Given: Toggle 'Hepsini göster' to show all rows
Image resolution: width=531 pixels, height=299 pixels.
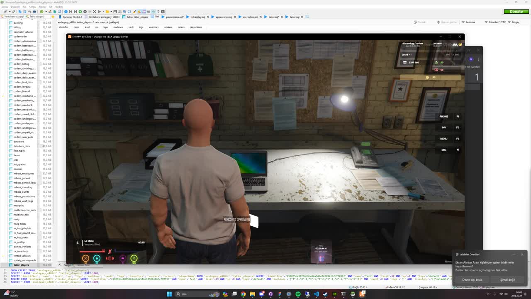Looking at the screenshot, I should (448, 22).
